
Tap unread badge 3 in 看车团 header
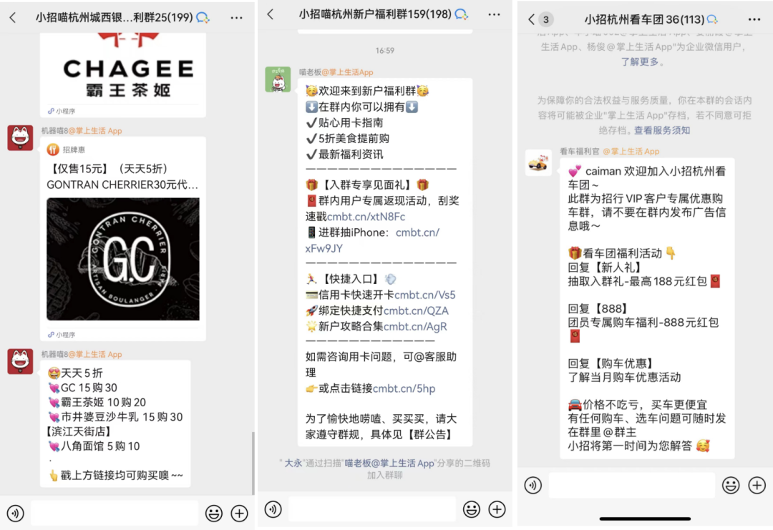545,20
